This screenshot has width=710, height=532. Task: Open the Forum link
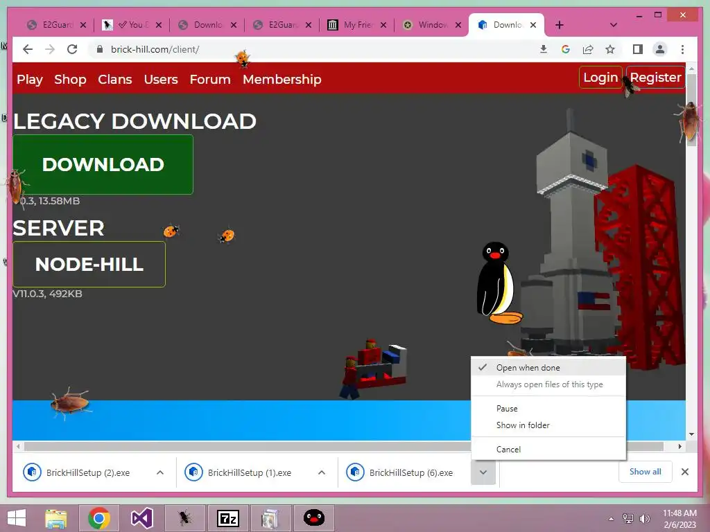click(x=210, y=79)
